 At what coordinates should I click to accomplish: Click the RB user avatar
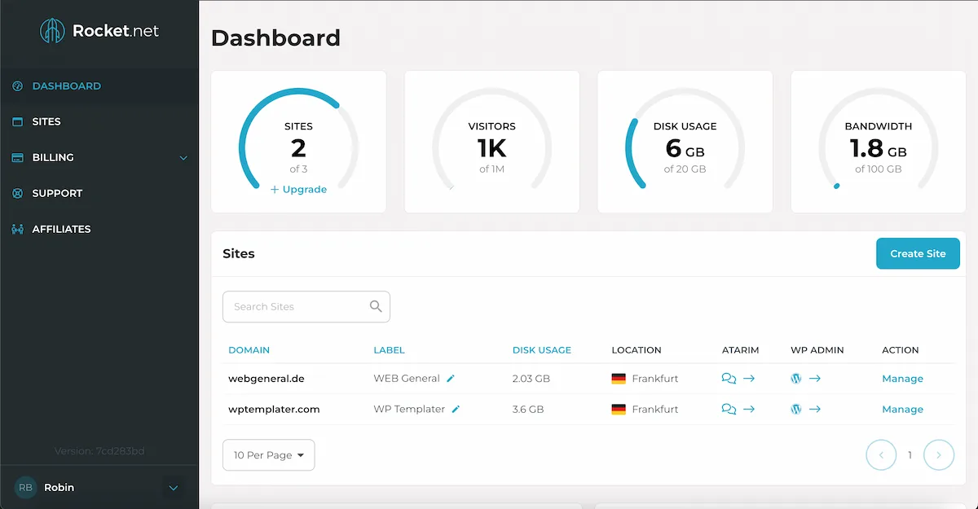click(25, 488)
